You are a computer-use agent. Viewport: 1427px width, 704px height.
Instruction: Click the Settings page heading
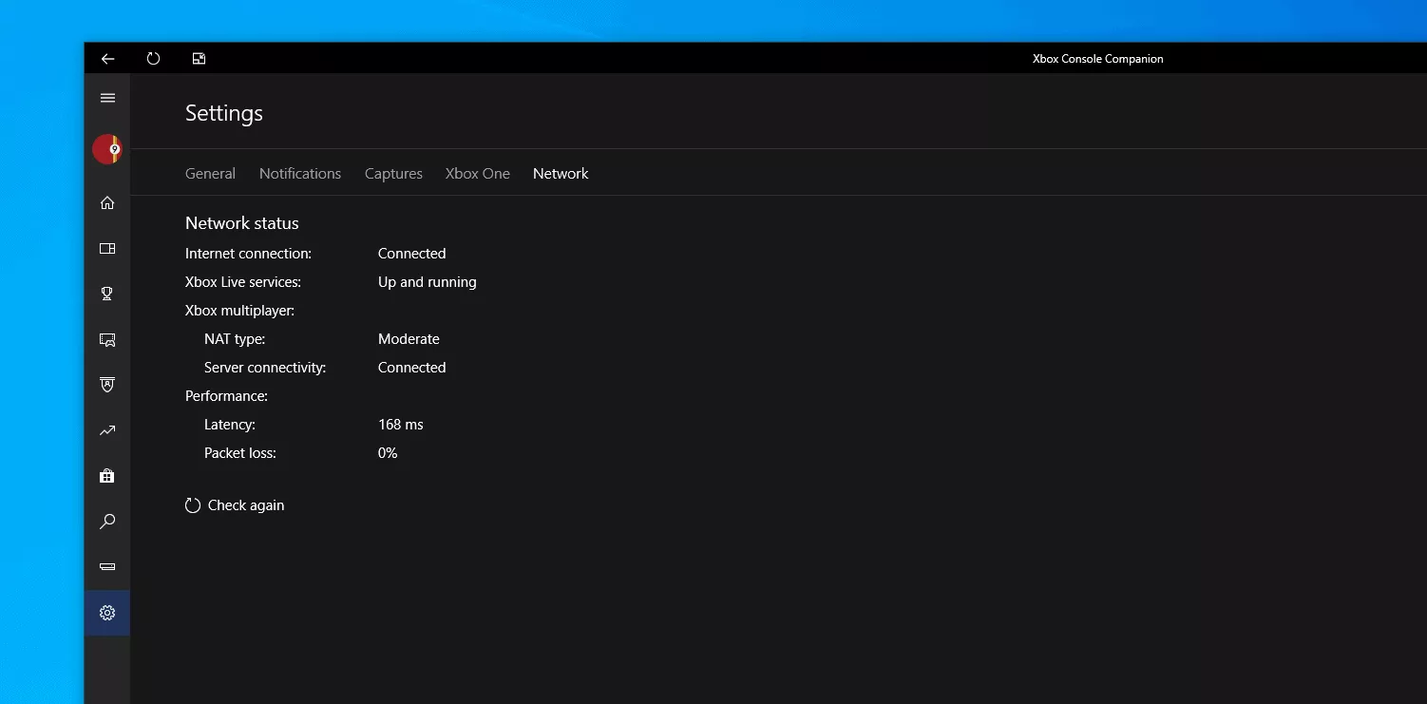(224, 113)
